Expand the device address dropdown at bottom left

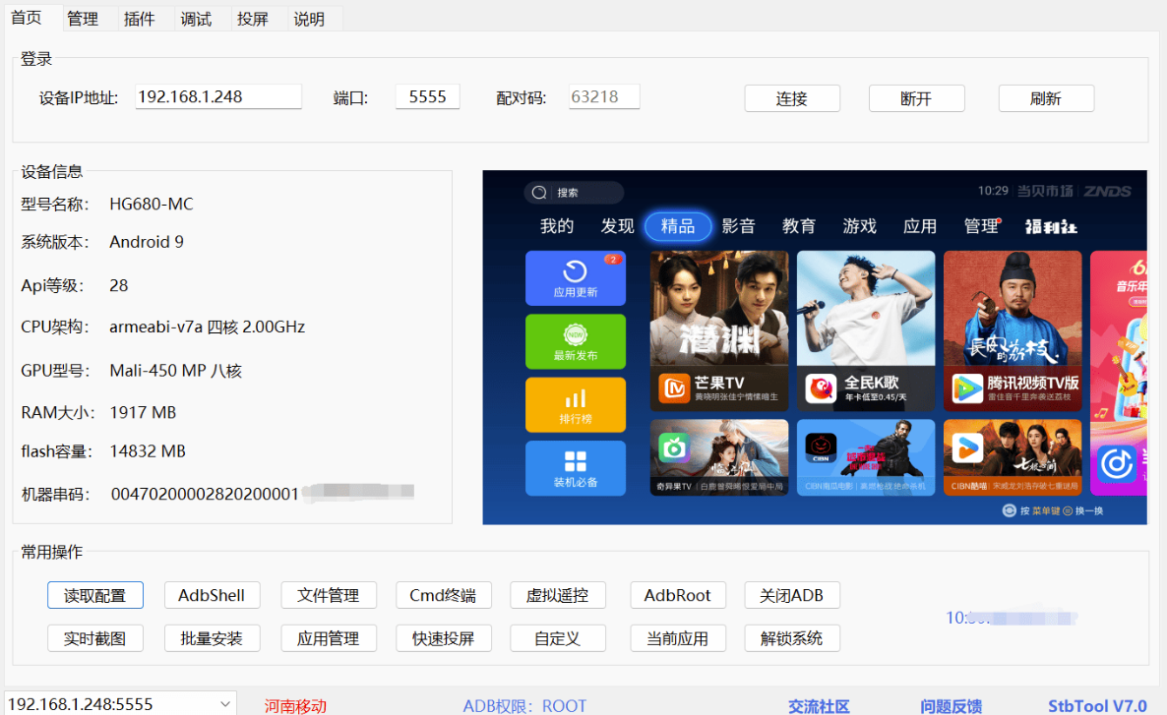(x=227, y=703)
